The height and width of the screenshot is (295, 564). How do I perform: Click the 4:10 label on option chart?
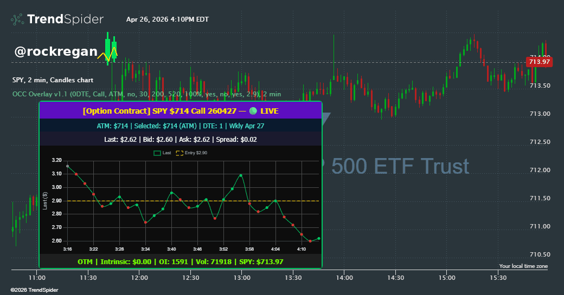(x=302, y=249)
